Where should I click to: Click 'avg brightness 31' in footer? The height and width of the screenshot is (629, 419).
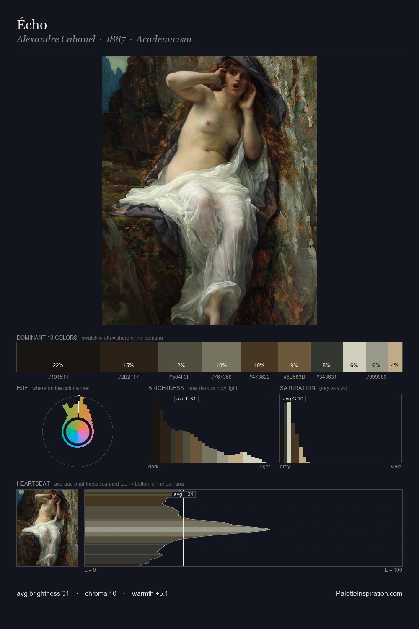[x=43, y=593]
